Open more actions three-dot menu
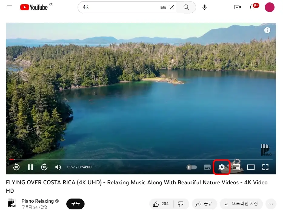283x210 pixels. pos(271,204)
